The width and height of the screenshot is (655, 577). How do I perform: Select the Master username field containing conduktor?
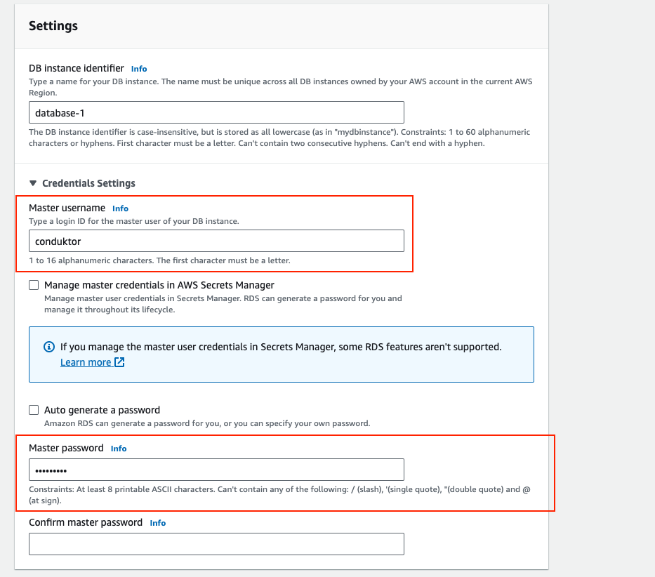216,241
